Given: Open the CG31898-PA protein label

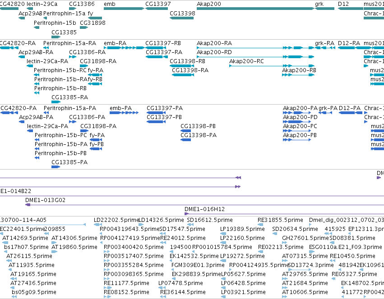Looking at the screenshot, I should [x=98, y=126].
